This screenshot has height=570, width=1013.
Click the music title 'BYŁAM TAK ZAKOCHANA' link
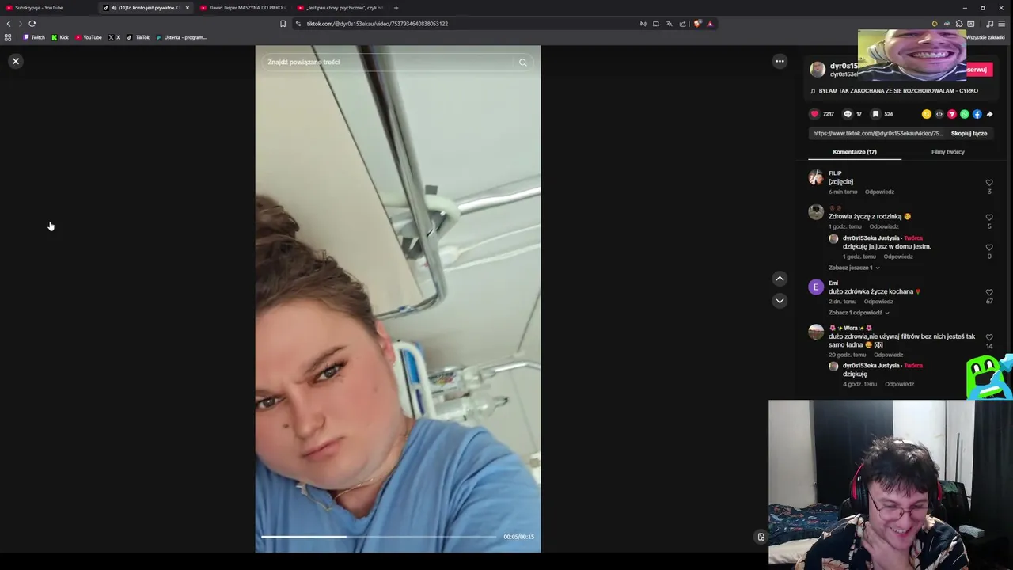(898, 91)
